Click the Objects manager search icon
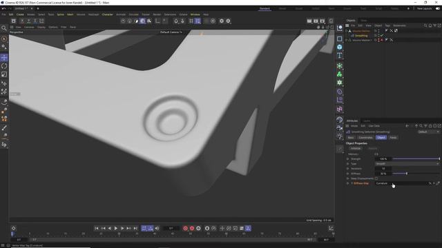Screen dimensions: 442x248 point(425,25)
